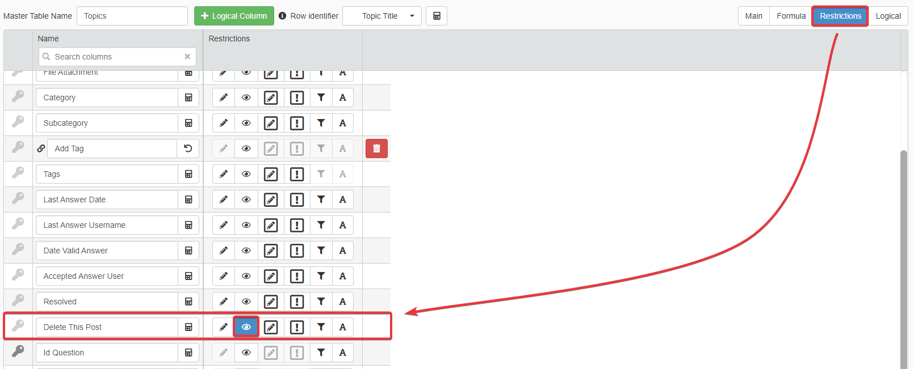The image size is (914, 369).
Task: Click the Logical Column button
Action: click(234, 16)
